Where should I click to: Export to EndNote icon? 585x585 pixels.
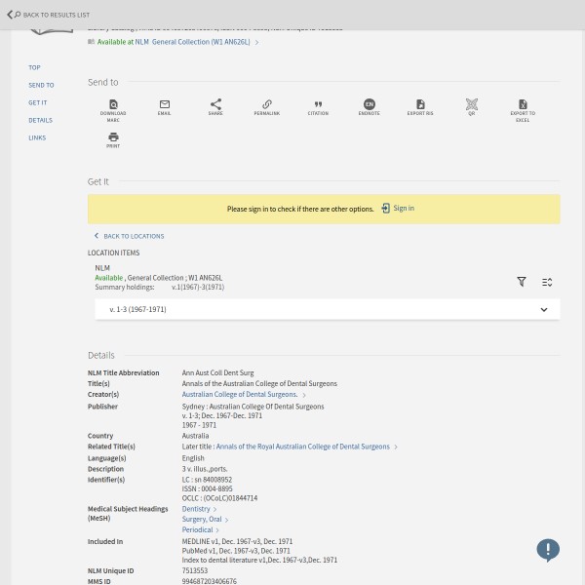(369, 104)
